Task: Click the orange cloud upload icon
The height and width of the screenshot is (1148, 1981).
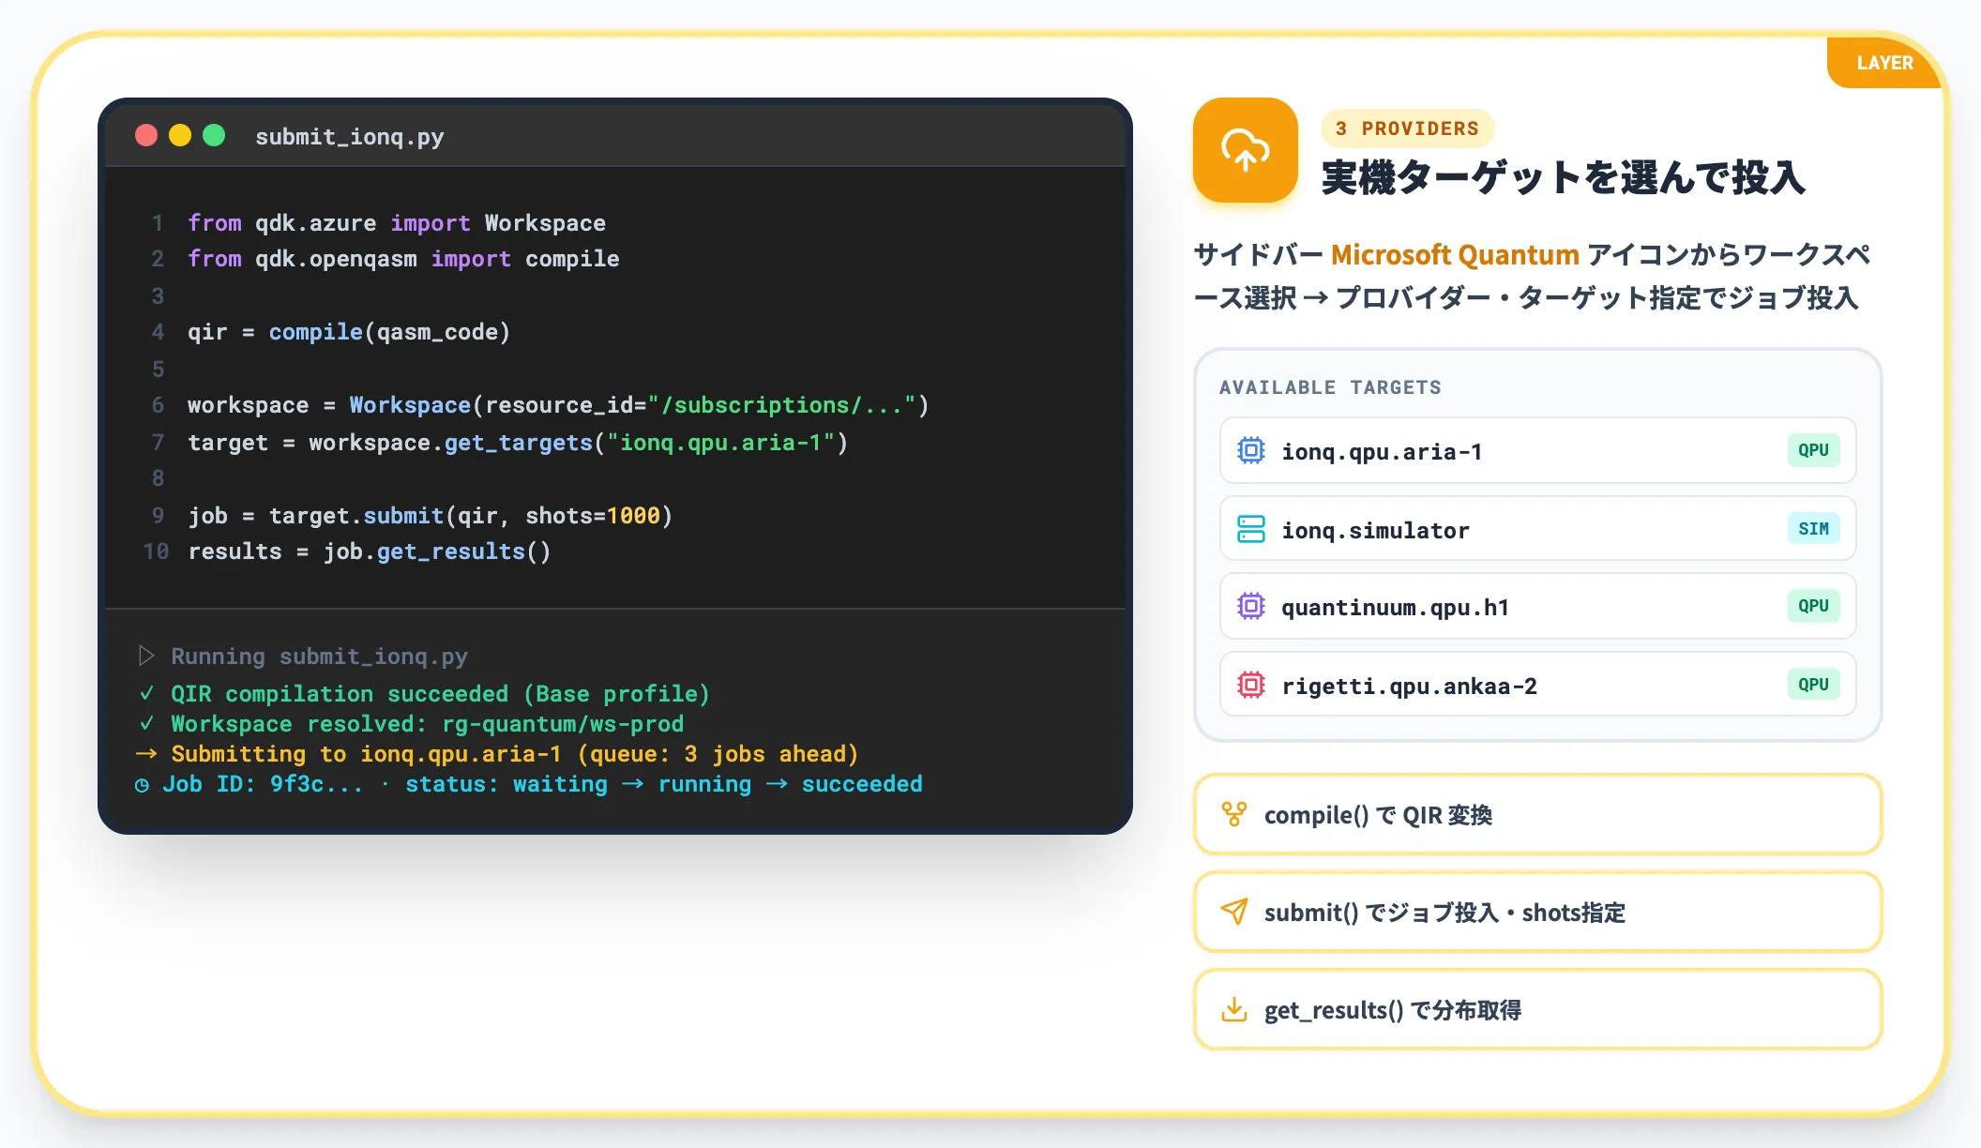Action: tap(1245, 150)
